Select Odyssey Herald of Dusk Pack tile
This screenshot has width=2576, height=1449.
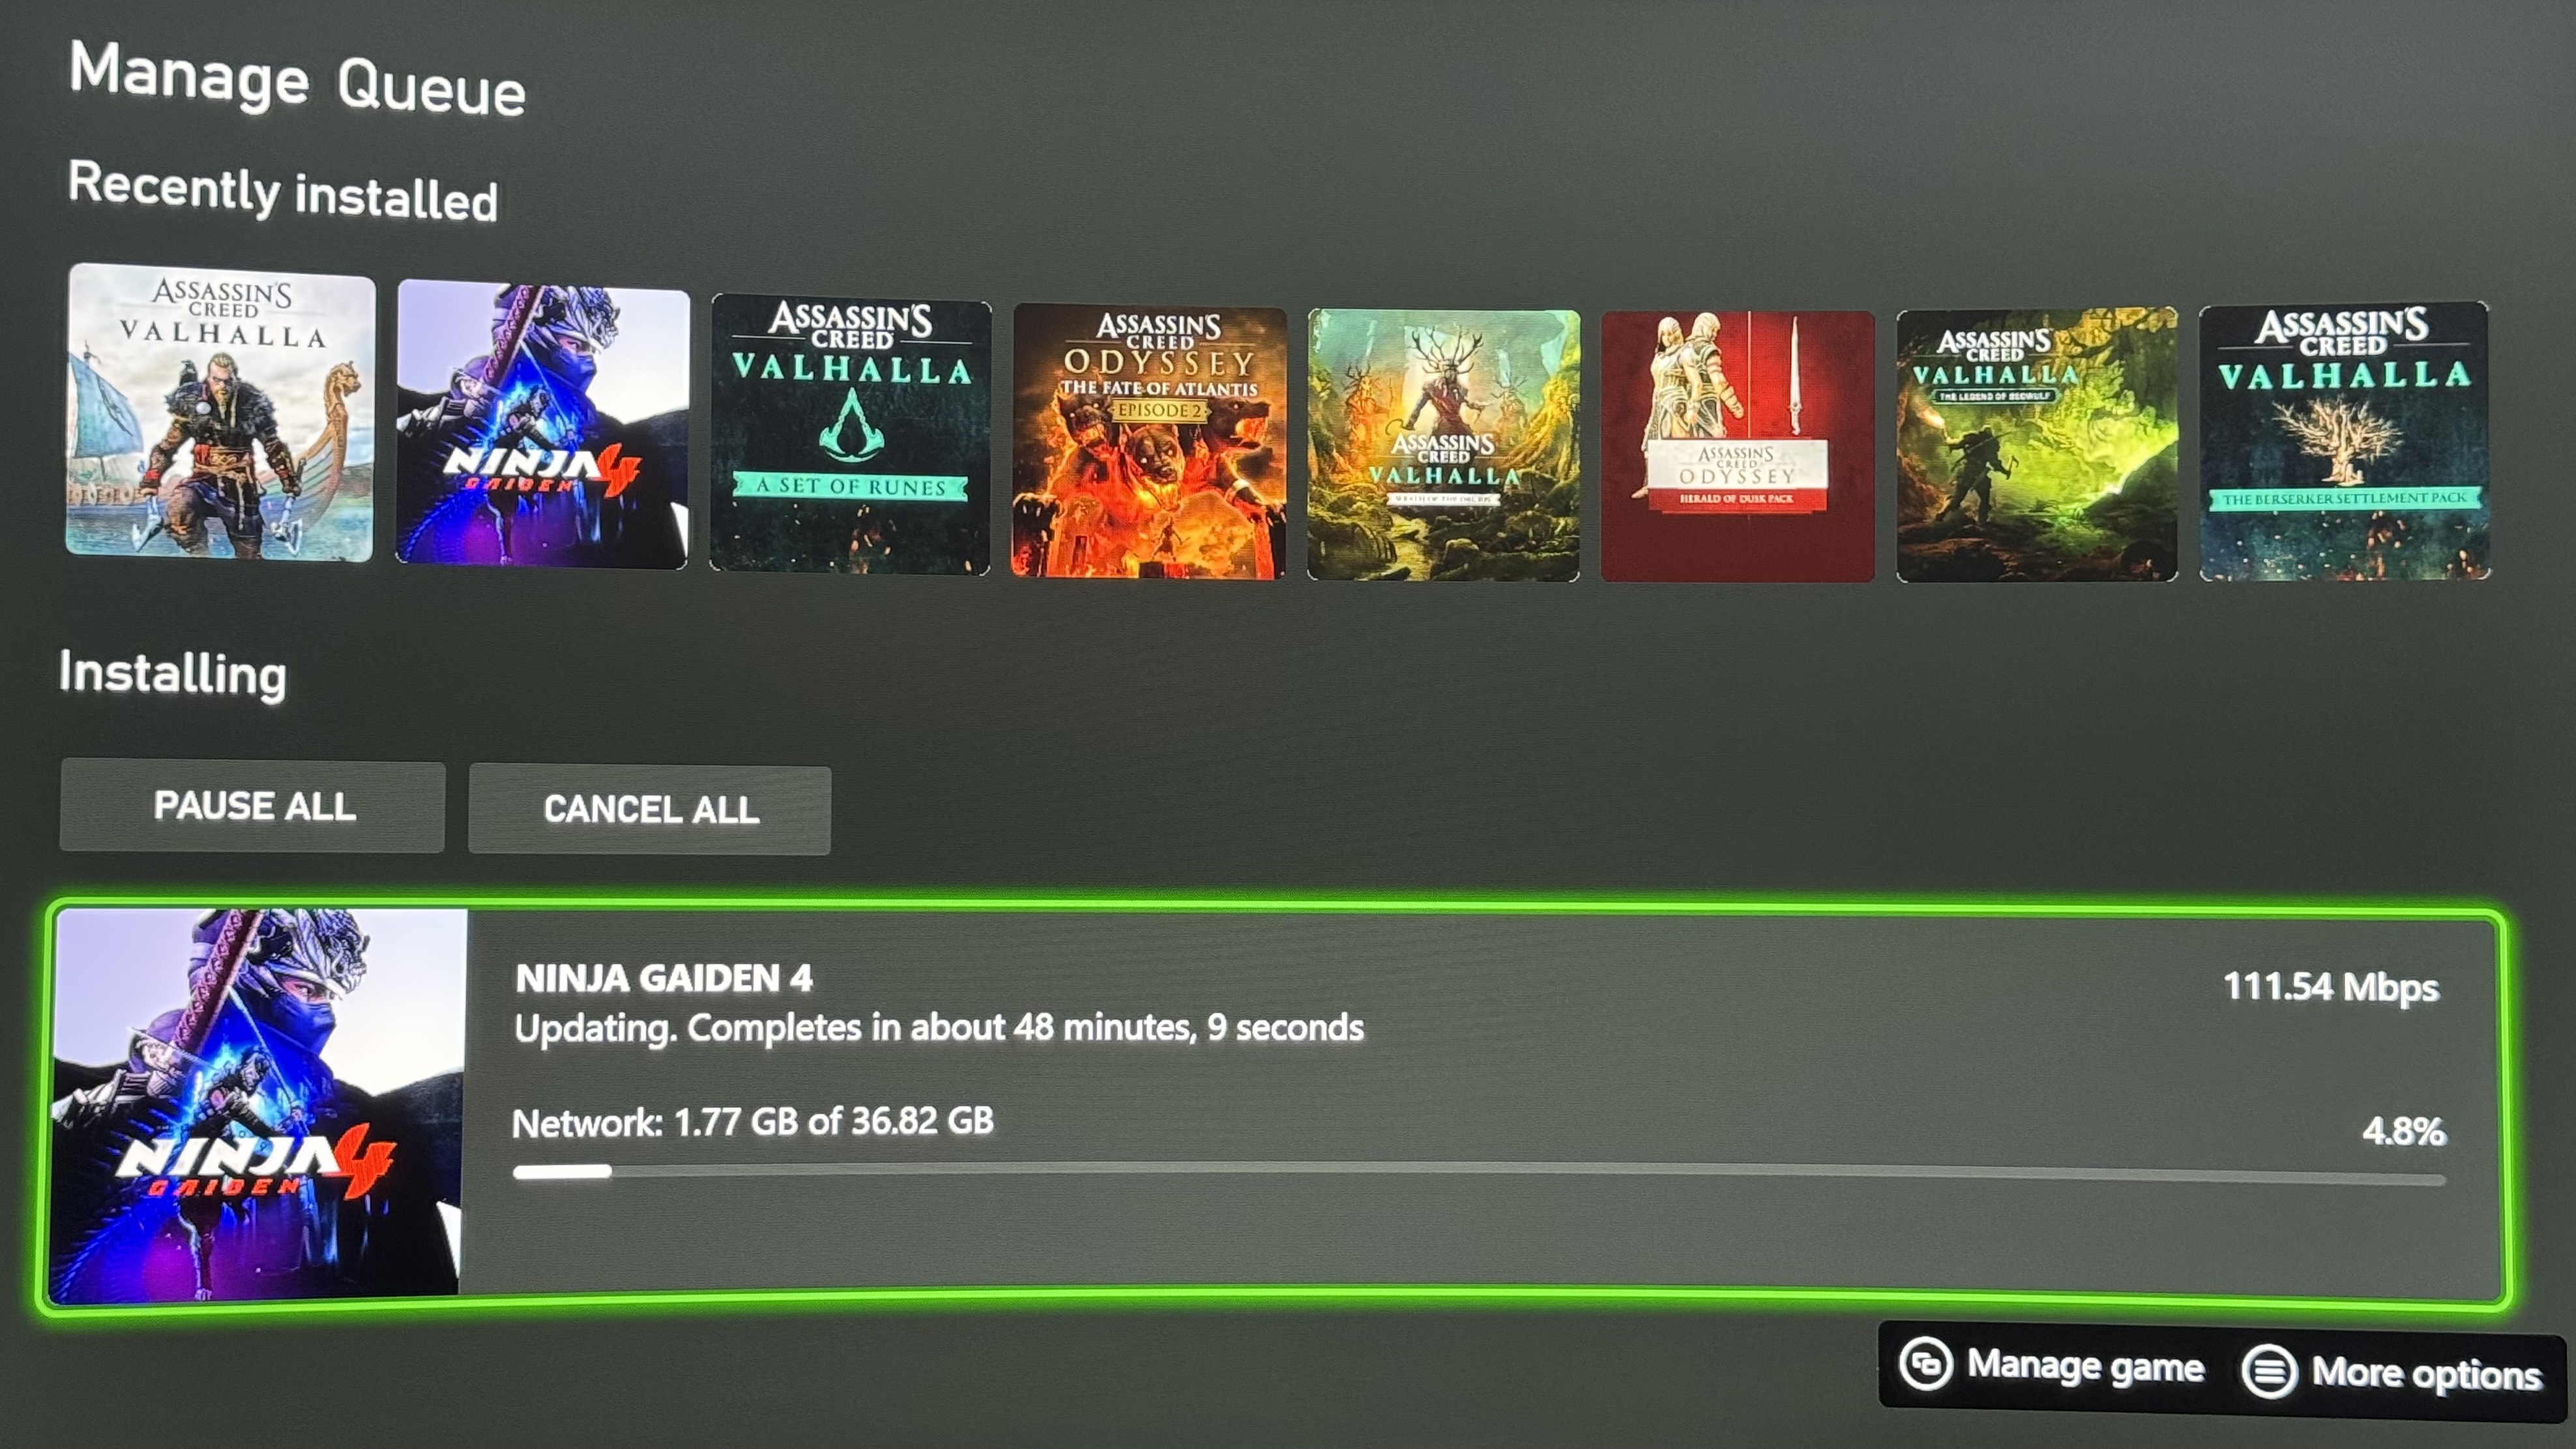point(1738,446)
